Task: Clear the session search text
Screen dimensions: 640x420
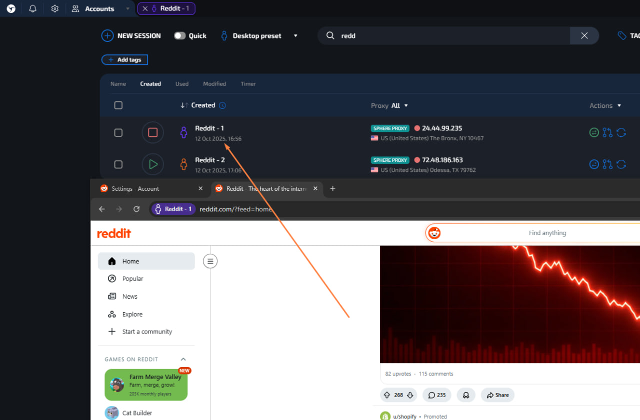Action: pyautogui.click(x=584, y=35)
